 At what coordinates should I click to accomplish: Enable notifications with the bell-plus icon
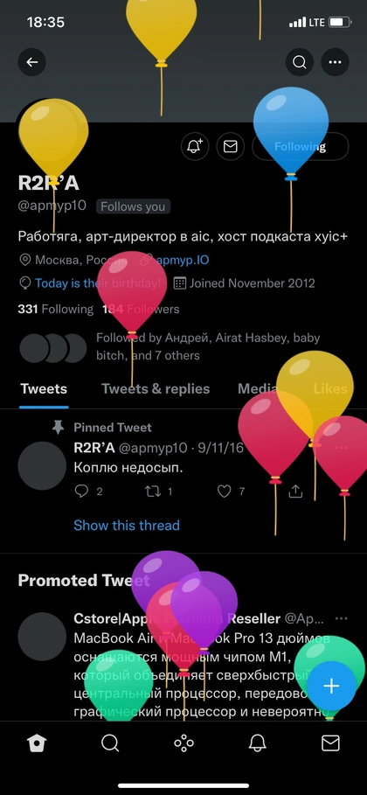tap(195, 147)
